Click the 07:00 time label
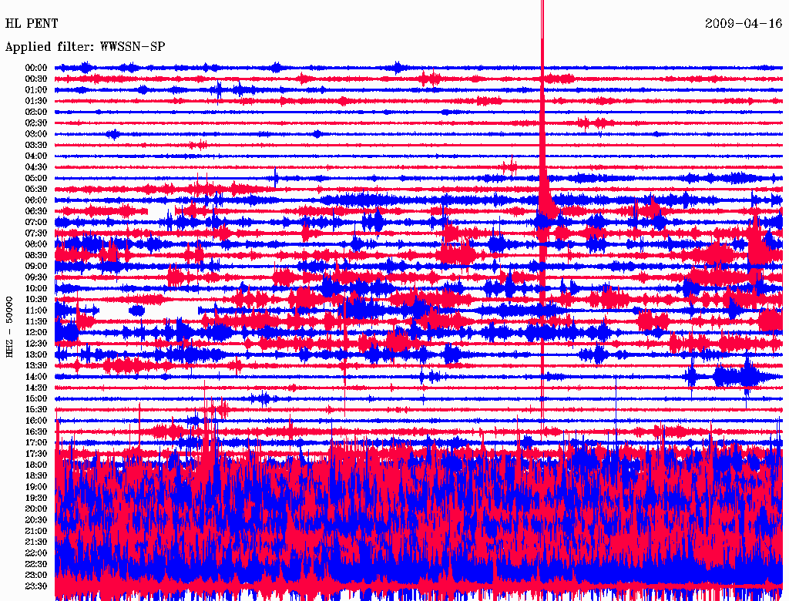The height and width of the screenshot is (601, 789). (36, 222)
